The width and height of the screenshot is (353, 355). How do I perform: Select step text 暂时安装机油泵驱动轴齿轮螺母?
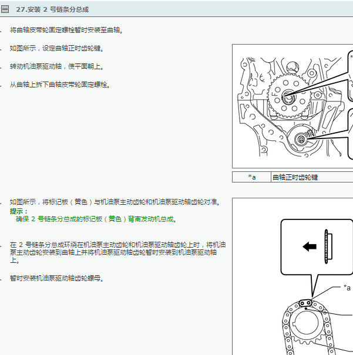56,278
